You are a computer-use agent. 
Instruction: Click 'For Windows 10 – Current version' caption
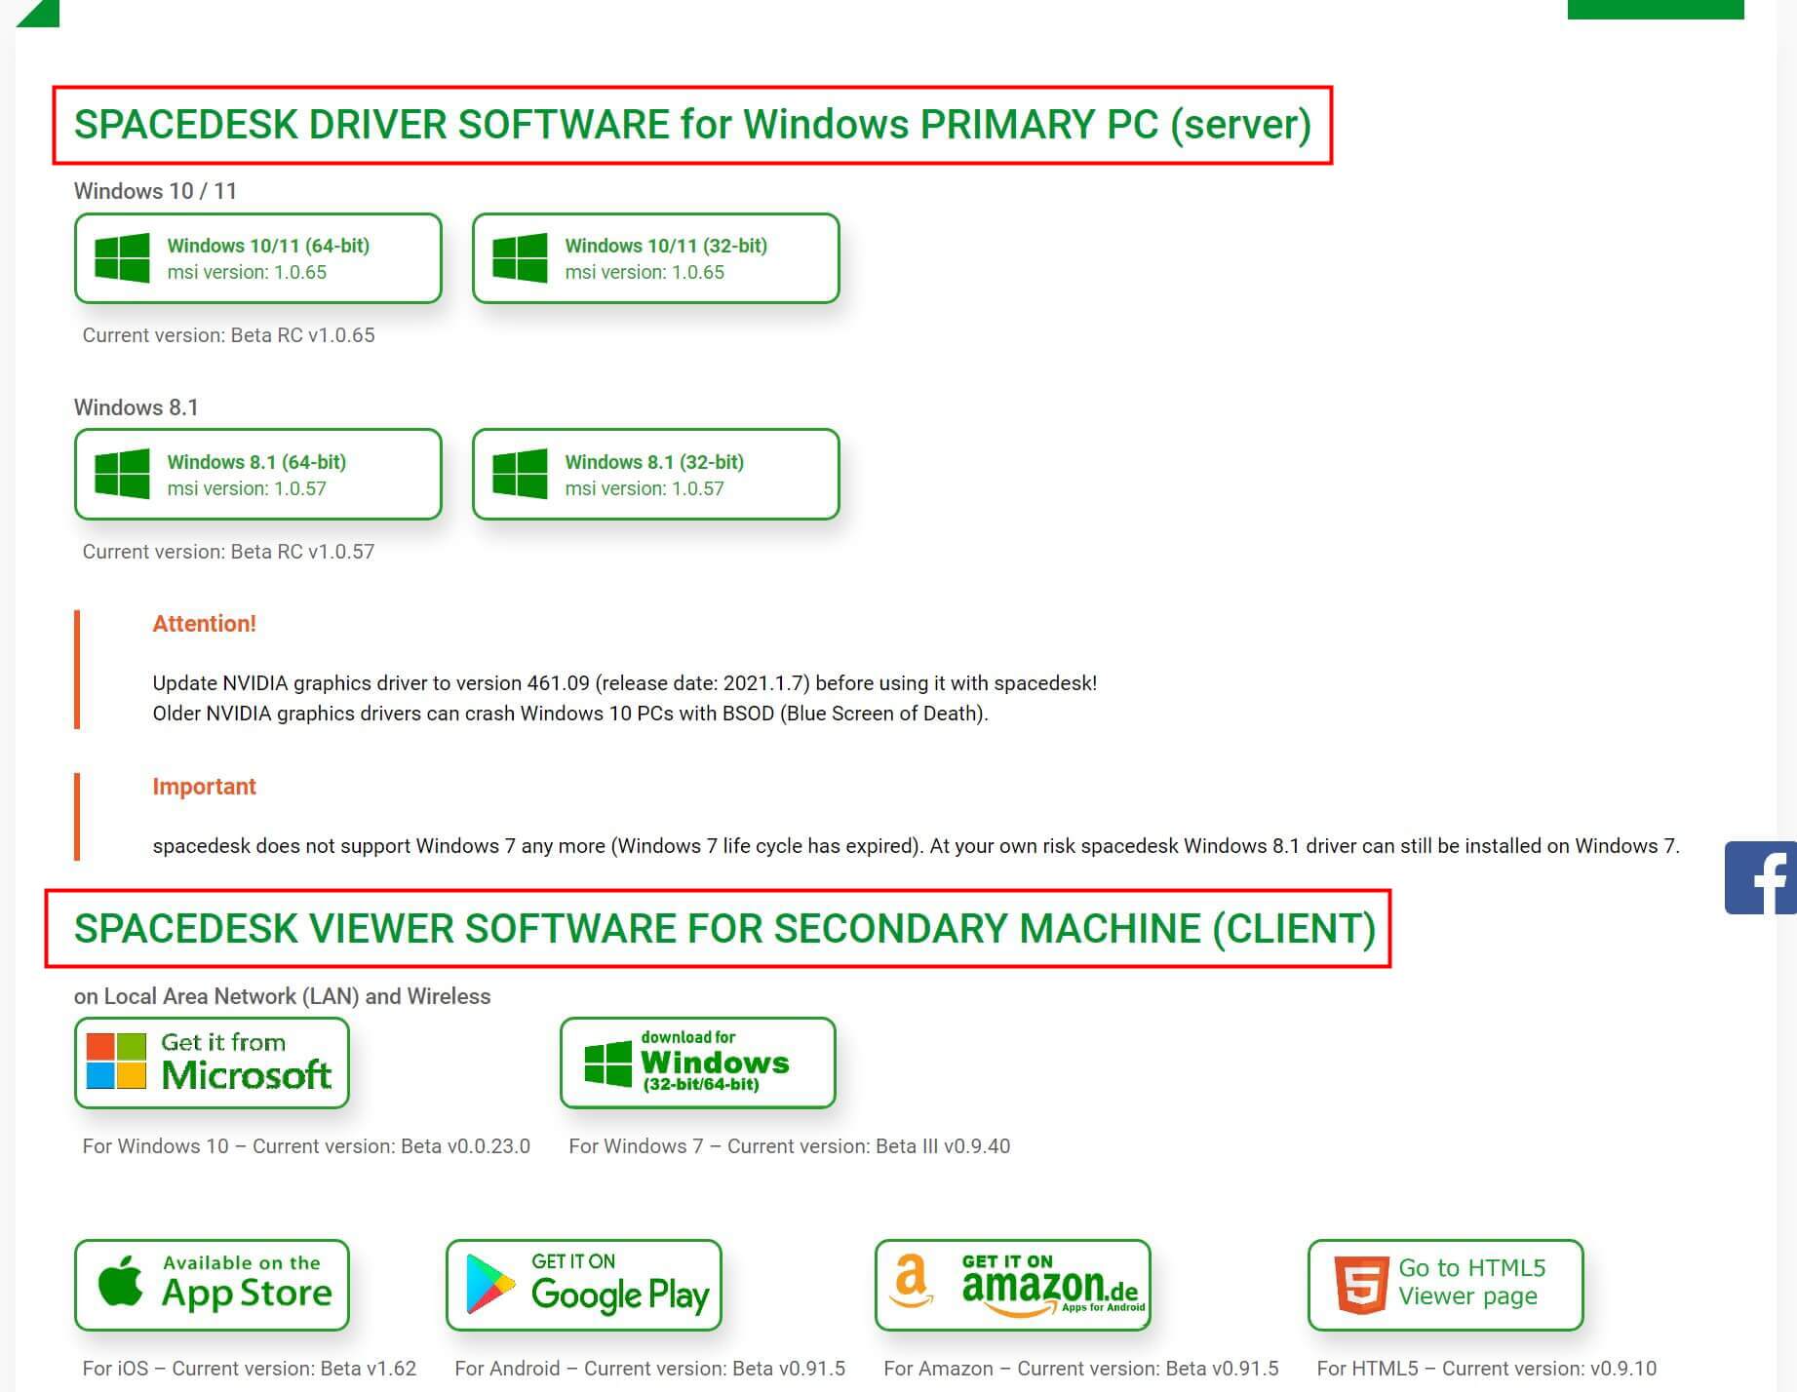(x=306, y=1146)
